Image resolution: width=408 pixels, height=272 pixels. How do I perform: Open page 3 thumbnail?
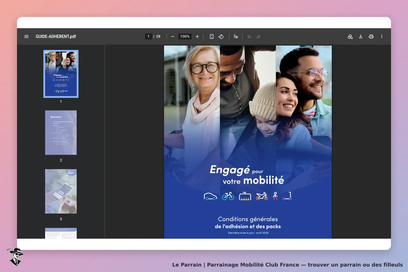click(61, 191)
